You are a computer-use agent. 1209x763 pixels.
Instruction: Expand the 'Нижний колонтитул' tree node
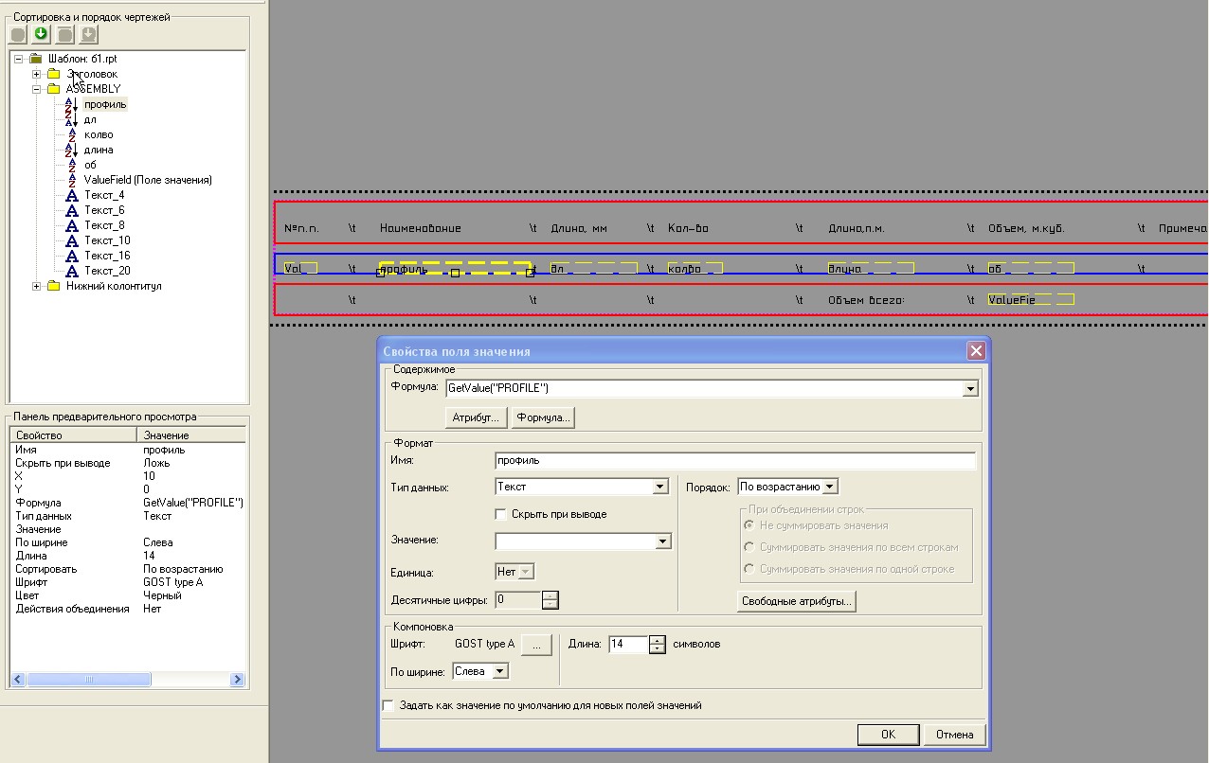click(x=36, y=286)
